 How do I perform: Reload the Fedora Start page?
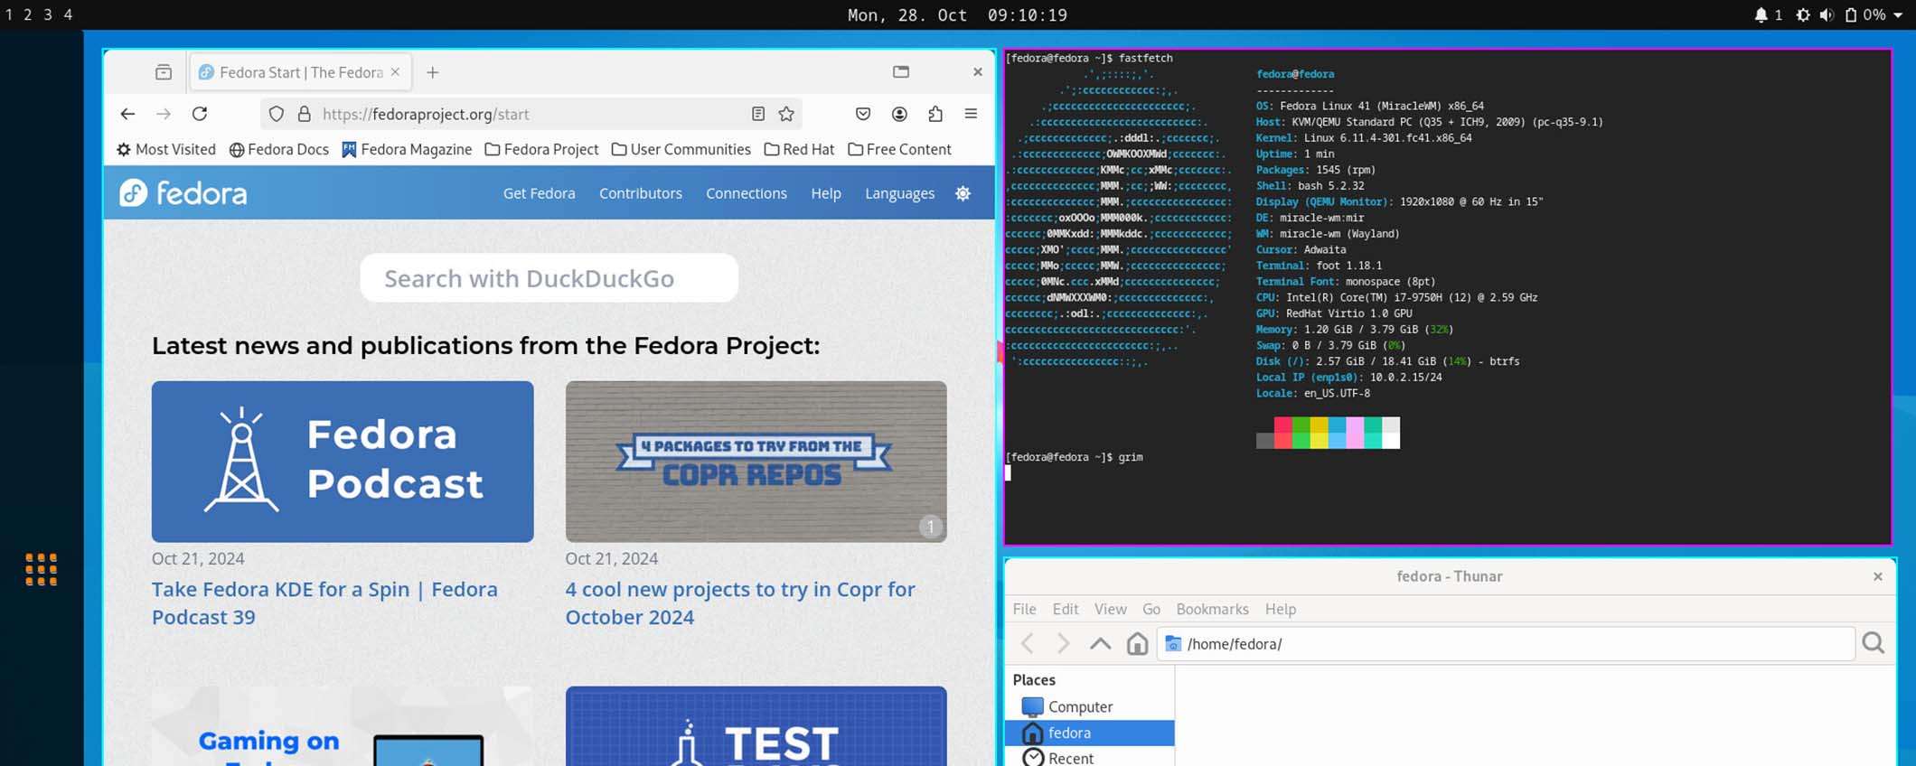(200, 114)
